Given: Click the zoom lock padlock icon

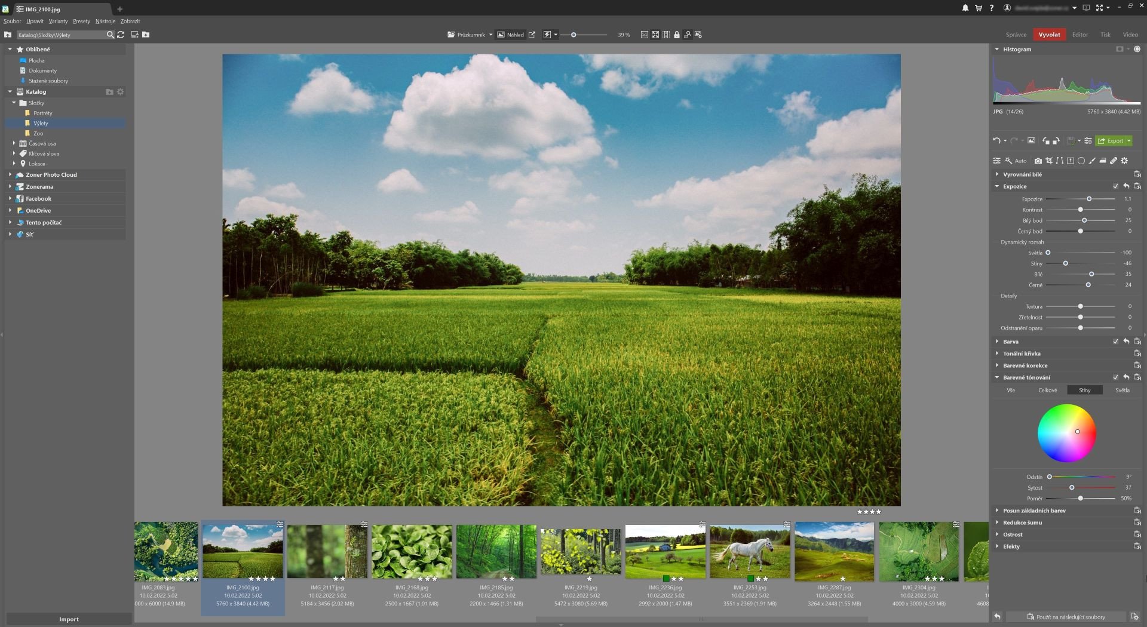Looking at the screenshot, I should 676,35.
